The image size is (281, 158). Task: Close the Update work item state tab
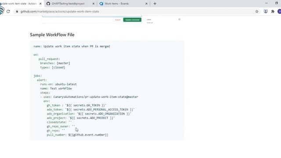[x=40, y=4]
